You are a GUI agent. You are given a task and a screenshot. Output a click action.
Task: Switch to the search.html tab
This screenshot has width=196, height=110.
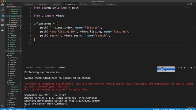(56, 4)
